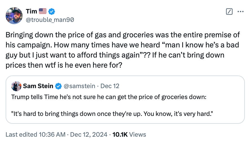Screen dimensions: 251x142
Task: Open Tim's profile avatar picture
Action: tap(14, 15)
